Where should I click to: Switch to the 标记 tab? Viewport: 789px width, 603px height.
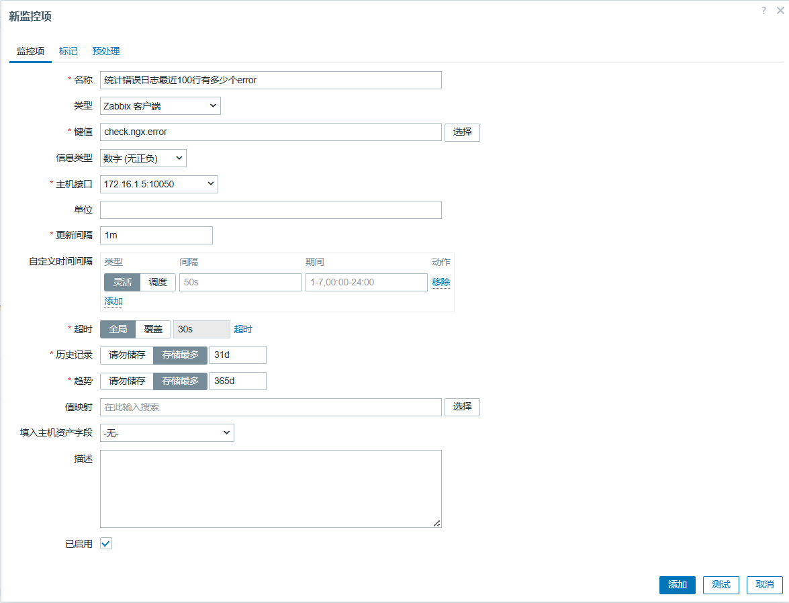68,51
